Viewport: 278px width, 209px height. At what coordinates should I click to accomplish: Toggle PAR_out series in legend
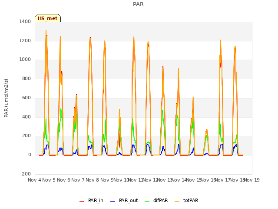click(x=124, y=200)
